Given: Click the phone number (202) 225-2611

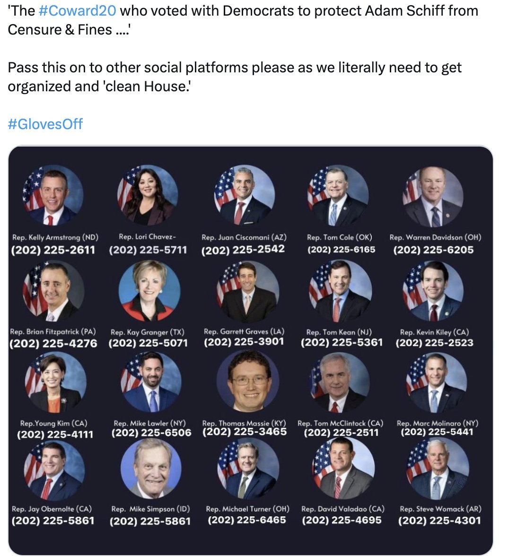Looking at the screenshot, I should (53, 250).
